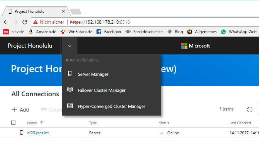Open a new tab with the blank tab button

[76, 12]
